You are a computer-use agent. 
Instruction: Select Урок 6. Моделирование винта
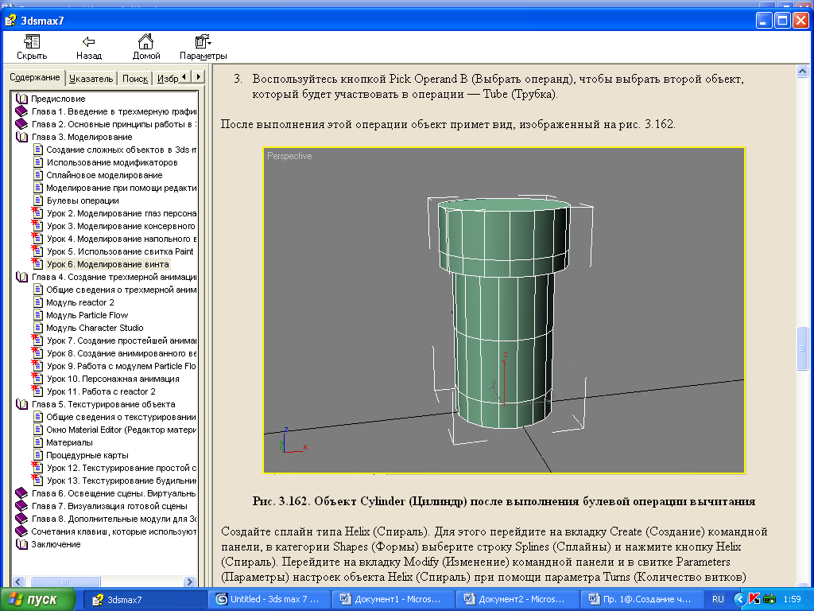pos(107,264)
